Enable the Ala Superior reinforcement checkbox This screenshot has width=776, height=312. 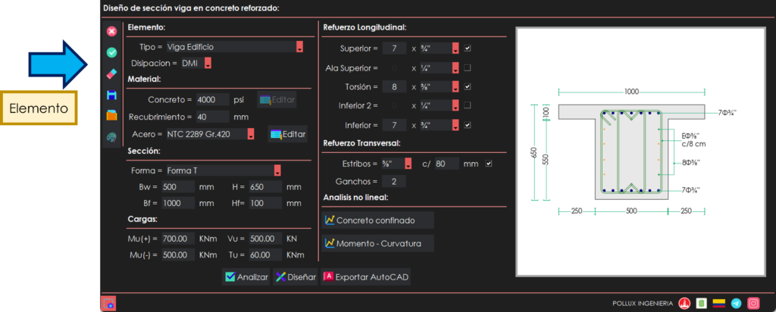pos(468,67)
